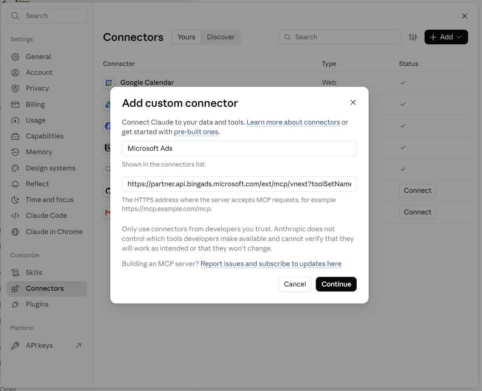
Task: Select the Usage menu item
Action: tap(47, 120)
